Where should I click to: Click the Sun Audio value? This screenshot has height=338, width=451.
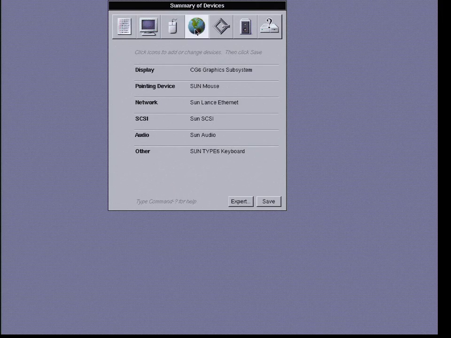click(203, 135)
